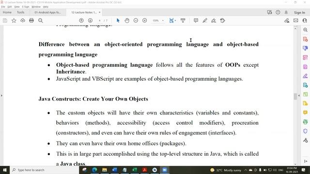Open Combine Files tool in right pane
The height and width of the screenshot is (174, 310).
coord(305,48)
